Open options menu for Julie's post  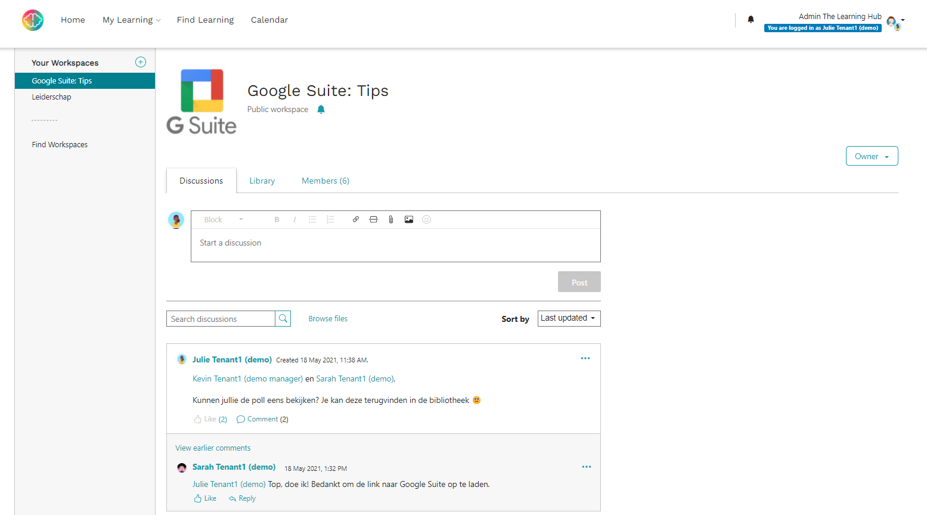pyautogui.click(x=585, y=358)
